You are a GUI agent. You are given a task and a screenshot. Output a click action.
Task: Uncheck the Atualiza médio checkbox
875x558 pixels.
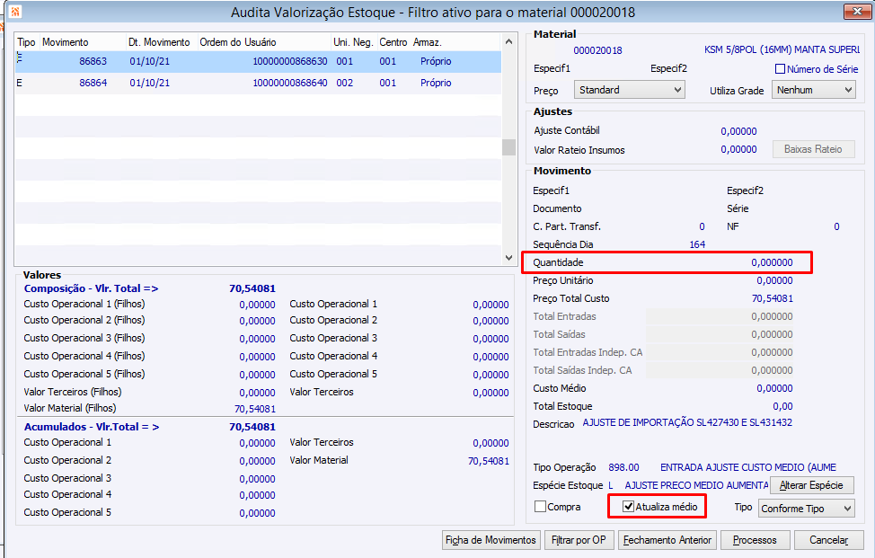pyautogui.click(x=628, y=507)
